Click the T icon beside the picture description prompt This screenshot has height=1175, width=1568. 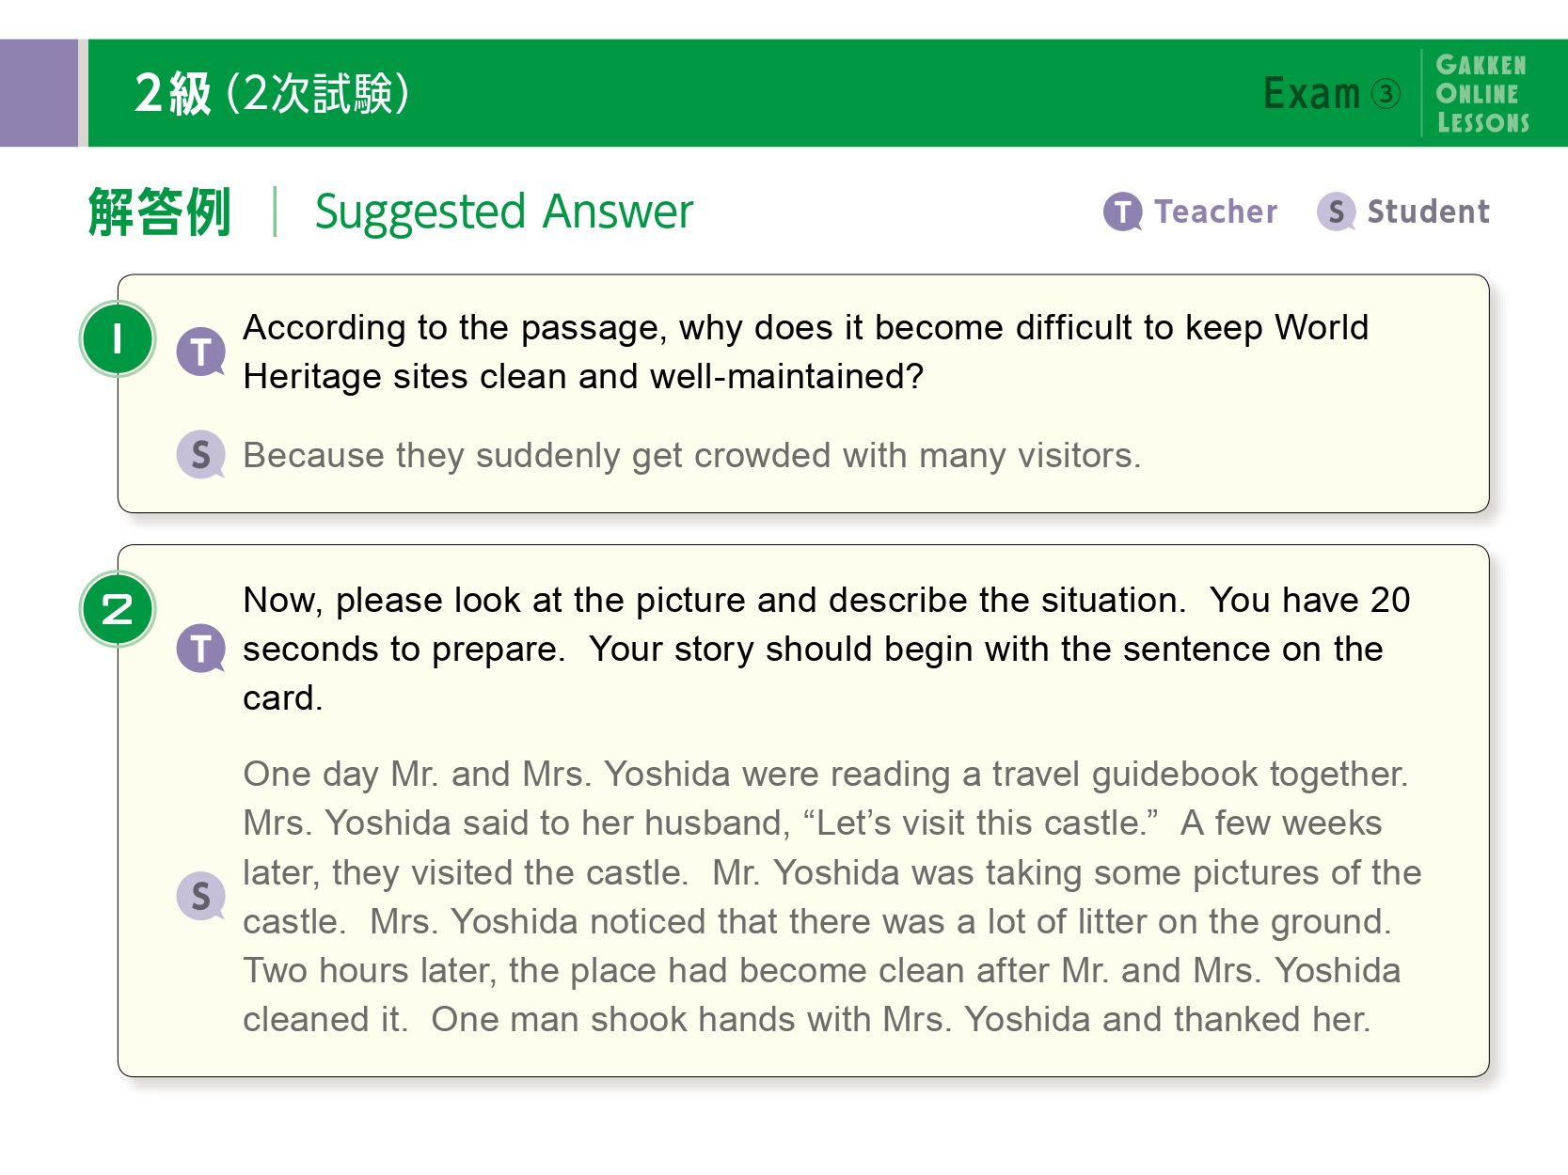pos(200,649)
